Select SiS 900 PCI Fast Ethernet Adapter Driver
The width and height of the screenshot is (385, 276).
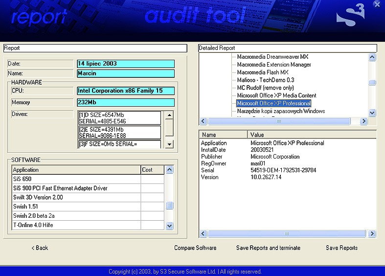coord(88,188)
